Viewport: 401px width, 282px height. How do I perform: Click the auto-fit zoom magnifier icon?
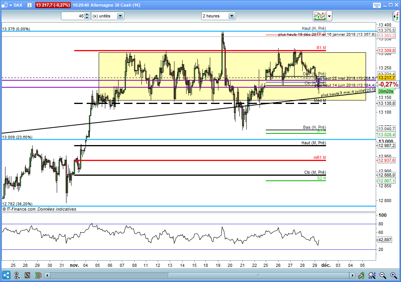tap(372, 275)
